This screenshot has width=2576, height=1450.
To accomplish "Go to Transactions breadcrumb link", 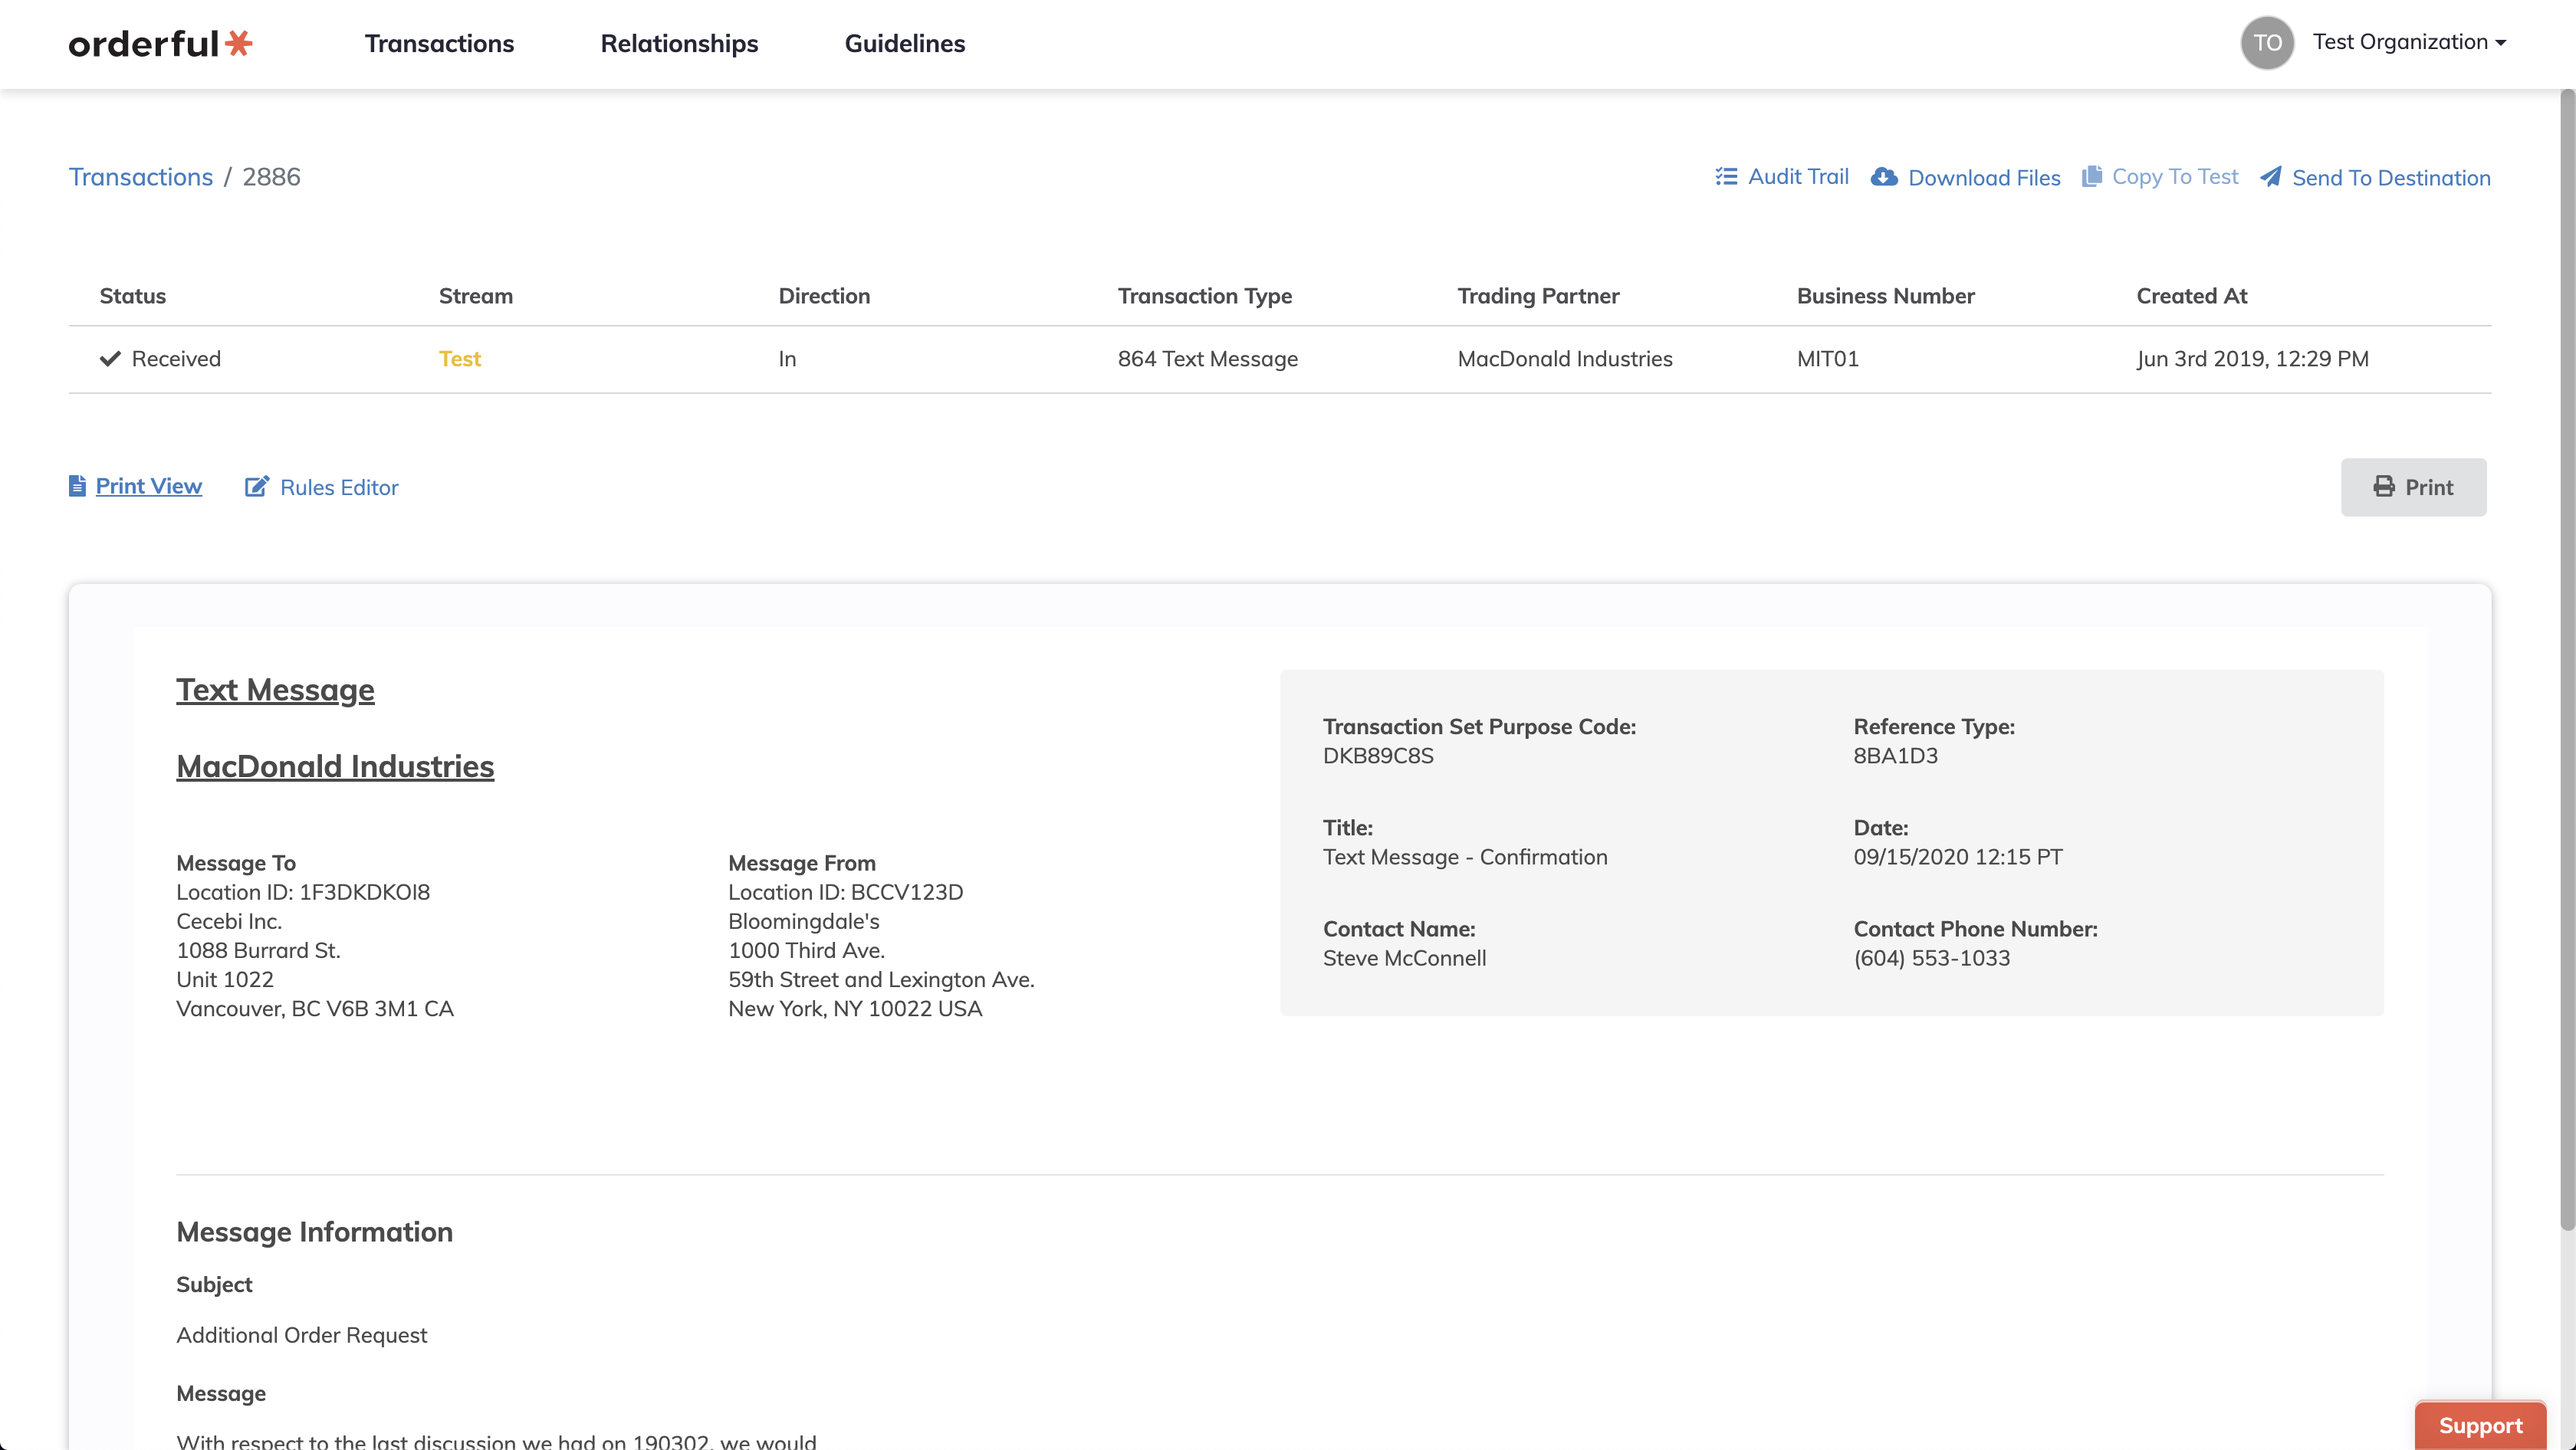I will pyautogui.click(x=141, y=177).
